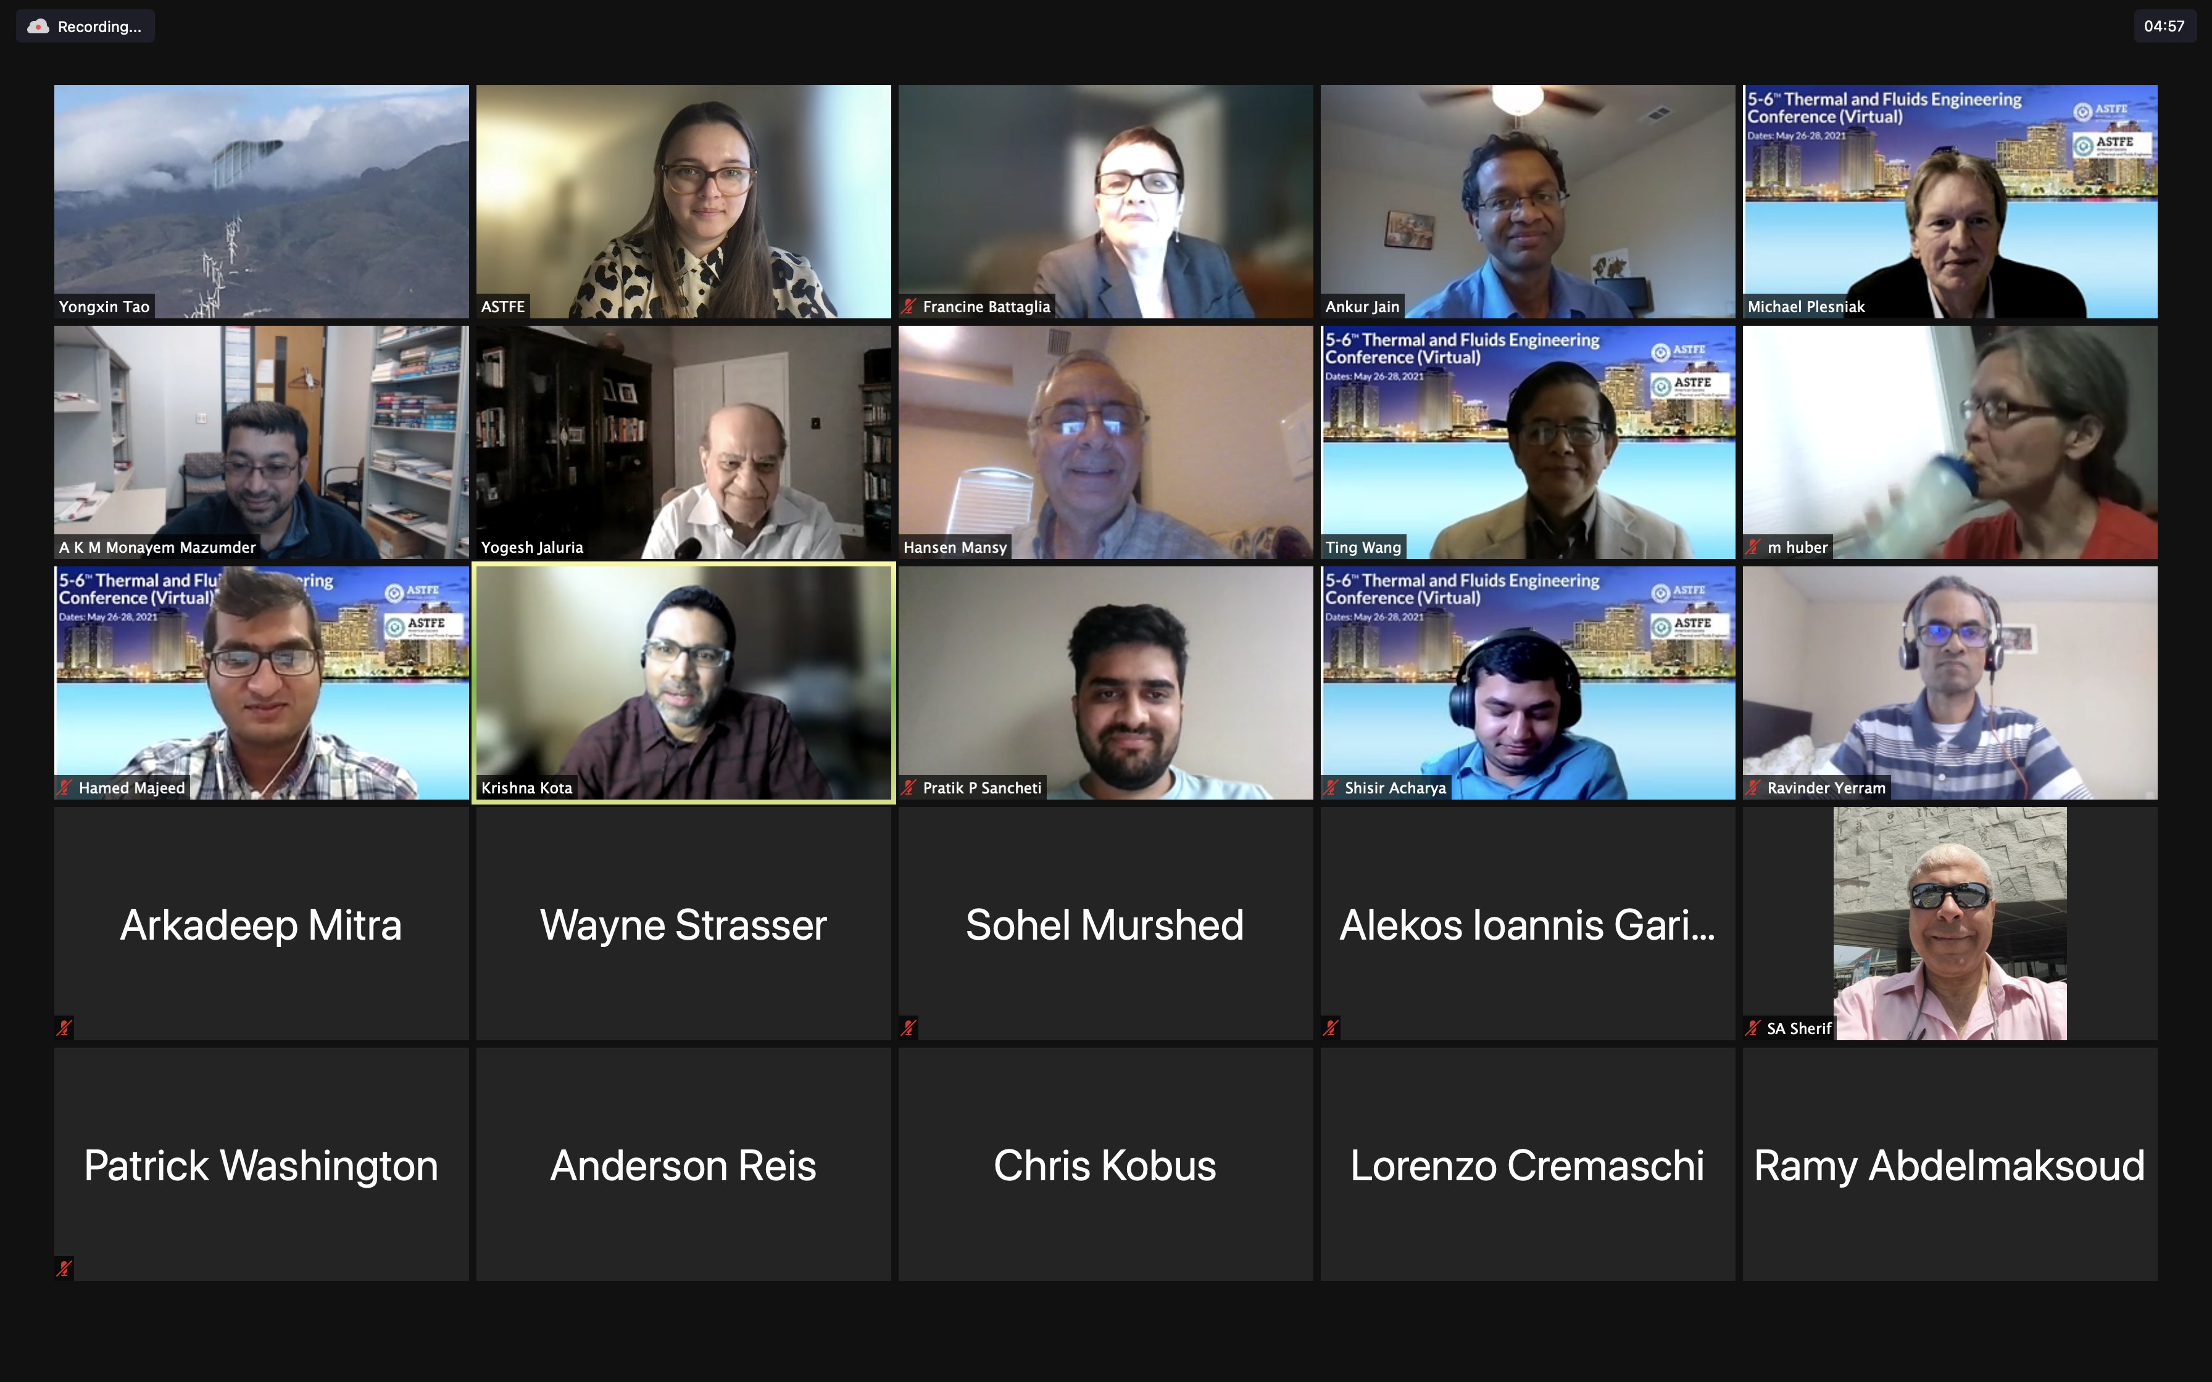
Task: Select the Lorenzo Cremaschi participant tile
Action: click(x=1528, y=1164)
